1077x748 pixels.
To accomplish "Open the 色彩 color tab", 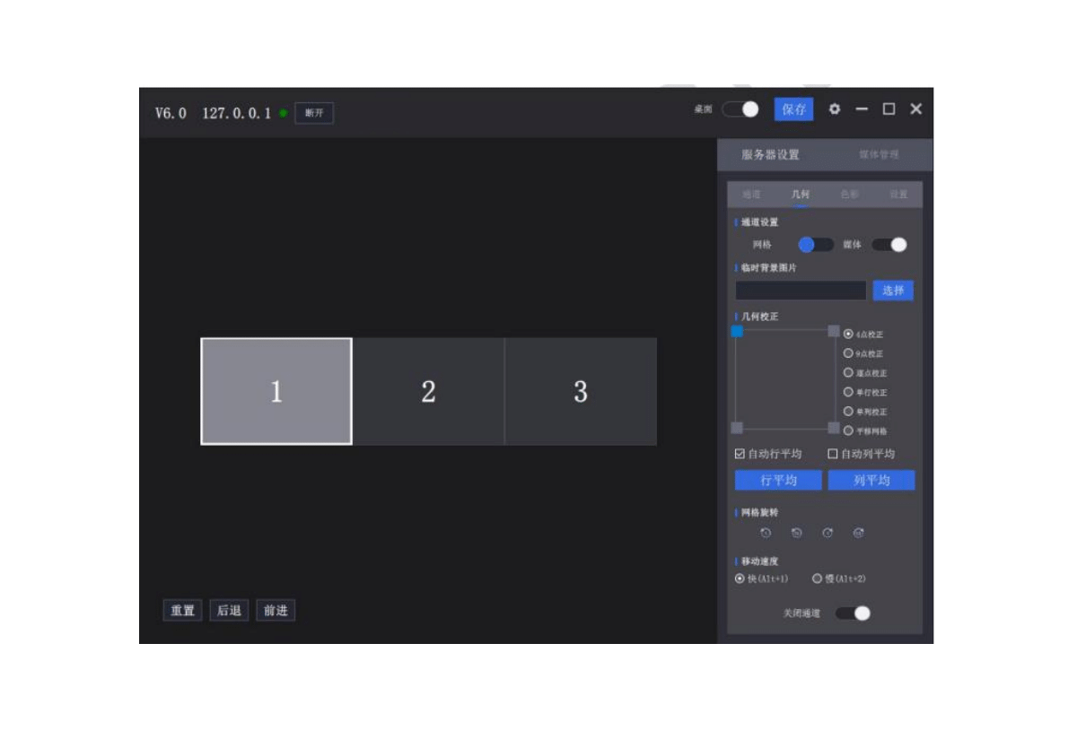I will 849,195.
